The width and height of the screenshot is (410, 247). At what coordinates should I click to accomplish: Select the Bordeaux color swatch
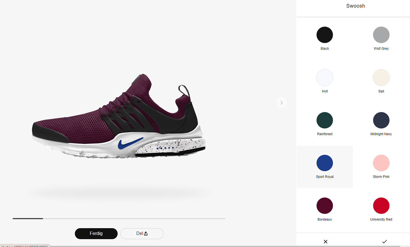coord(325,206)
